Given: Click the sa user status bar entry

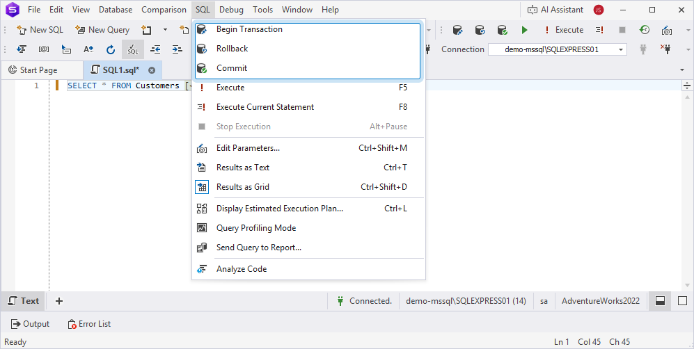Looking at the screenshot, I should coord(544,301).
